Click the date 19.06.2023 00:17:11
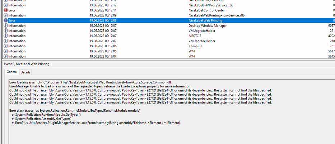The image size is (335, 144). point(103,10)
